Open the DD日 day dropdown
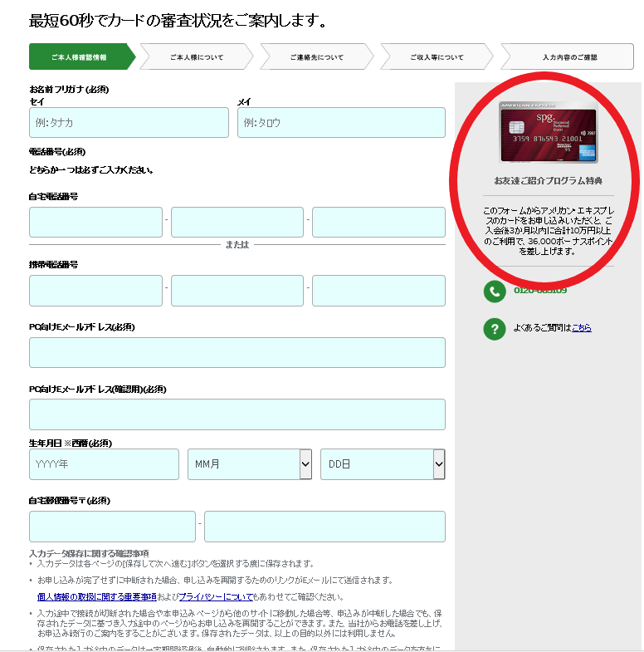Viewport: 644px width, 652px height. [x=383, y=464]
